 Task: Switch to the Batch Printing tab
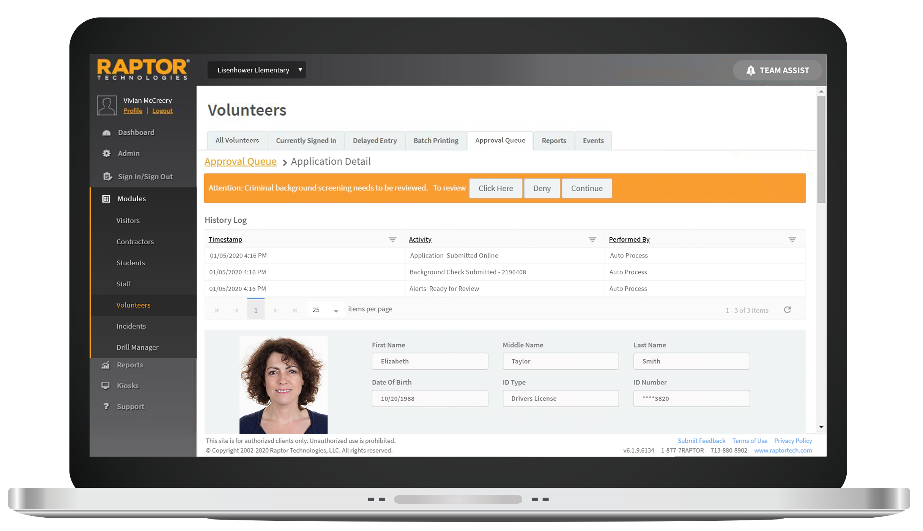click(436, 141)
